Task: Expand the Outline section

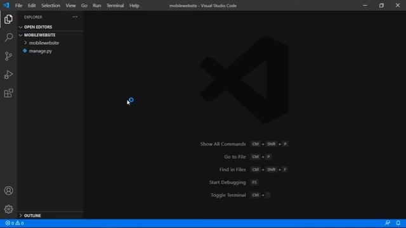Action: coord(21,215)
